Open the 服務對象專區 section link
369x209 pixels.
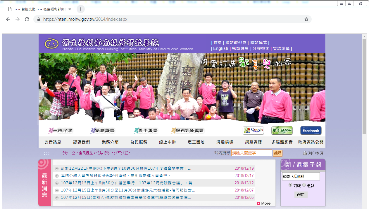tap(190, 131)
